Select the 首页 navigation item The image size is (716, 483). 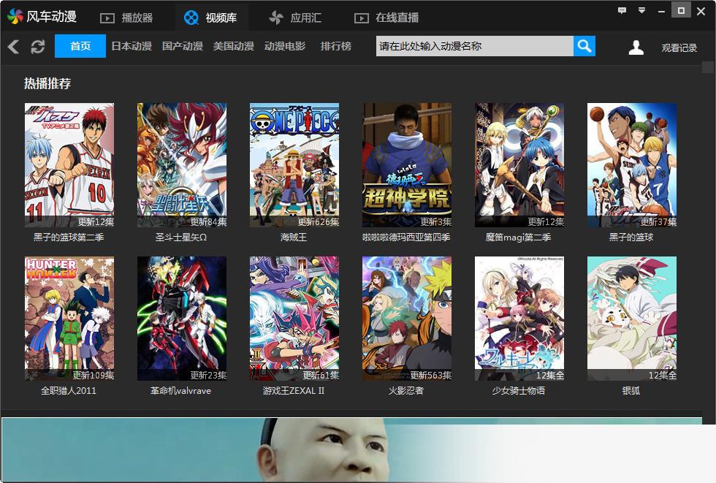(x=80, y=46)
